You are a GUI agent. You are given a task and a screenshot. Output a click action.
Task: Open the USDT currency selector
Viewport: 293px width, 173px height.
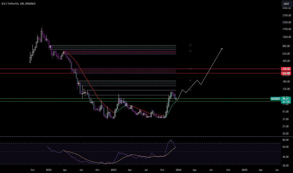coord(286,4)
